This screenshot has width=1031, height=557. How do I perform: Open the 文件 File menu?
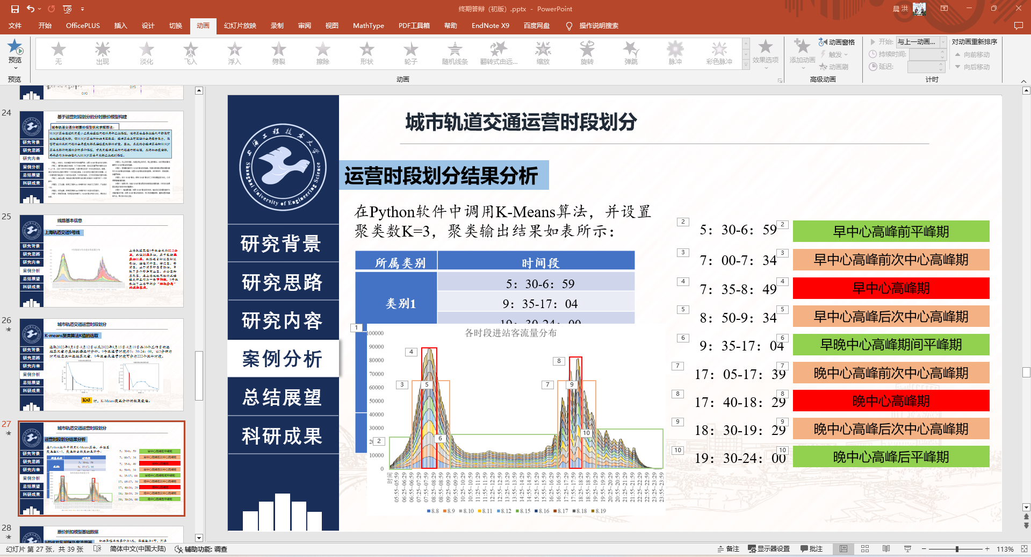click(15, 26)
